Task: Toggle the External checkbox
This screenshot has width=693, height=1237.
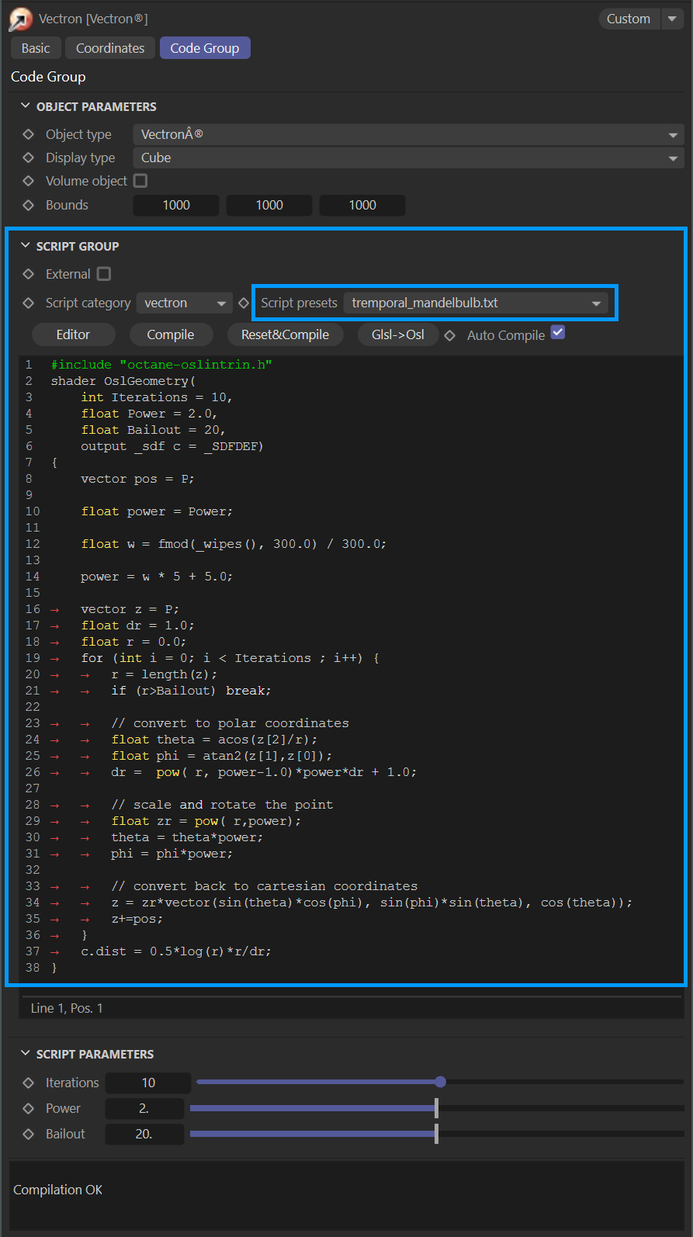Action: [104, 274]
